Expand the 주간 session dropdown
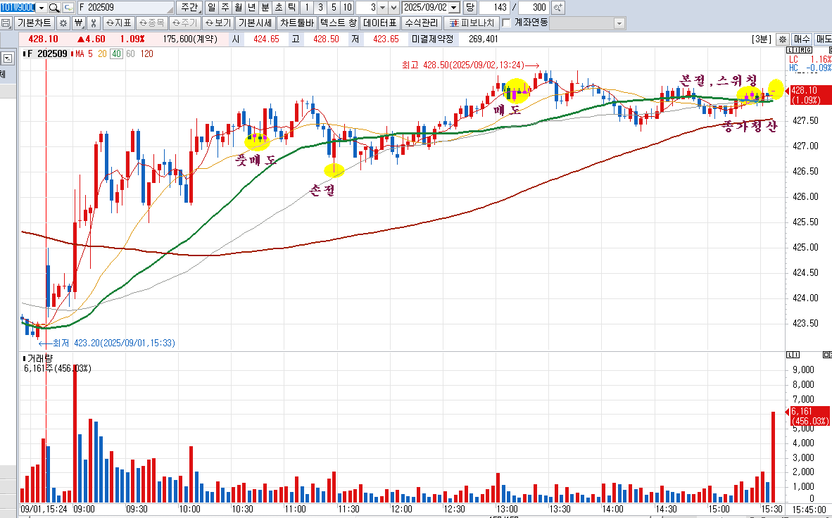The image size is (832, 518). tap(189, 8)
